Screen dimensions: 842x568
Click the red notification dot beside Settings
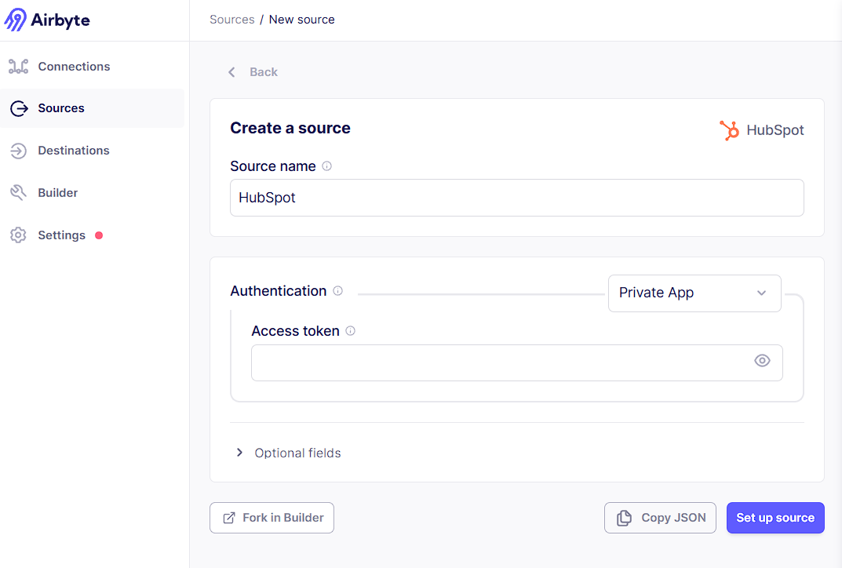click(99, 235)
